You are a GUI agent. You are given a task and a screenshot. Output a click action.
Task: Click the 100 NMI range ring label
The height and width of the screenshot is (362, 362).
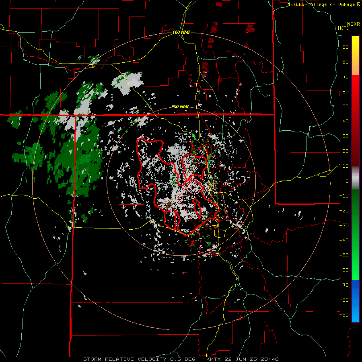[x=181, y=32]
